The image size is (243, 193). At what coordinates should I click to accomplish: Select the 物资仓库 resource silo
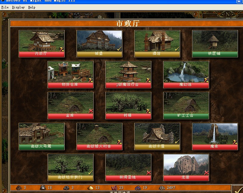pos(71,75)
